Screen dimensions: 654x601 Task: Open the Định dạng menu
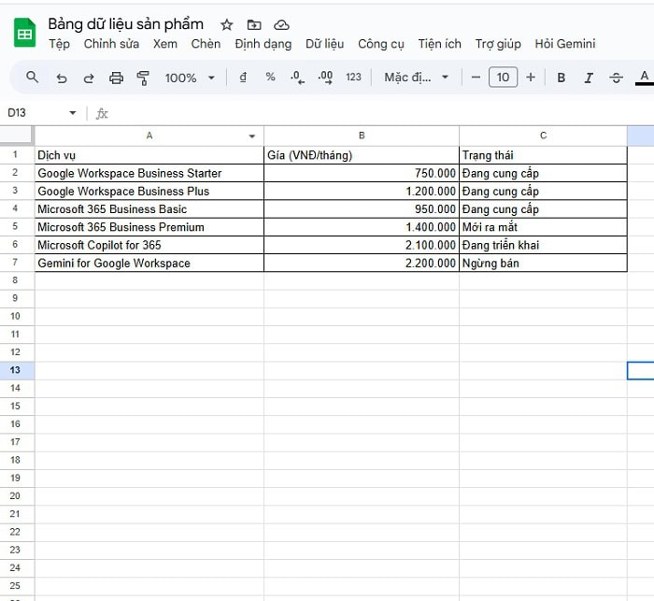pyautogui.click(x=263, y=44)
